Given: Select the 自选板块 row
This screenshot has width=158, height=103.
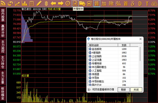Looking at the screenshot, I should click(x=113, y=49).
